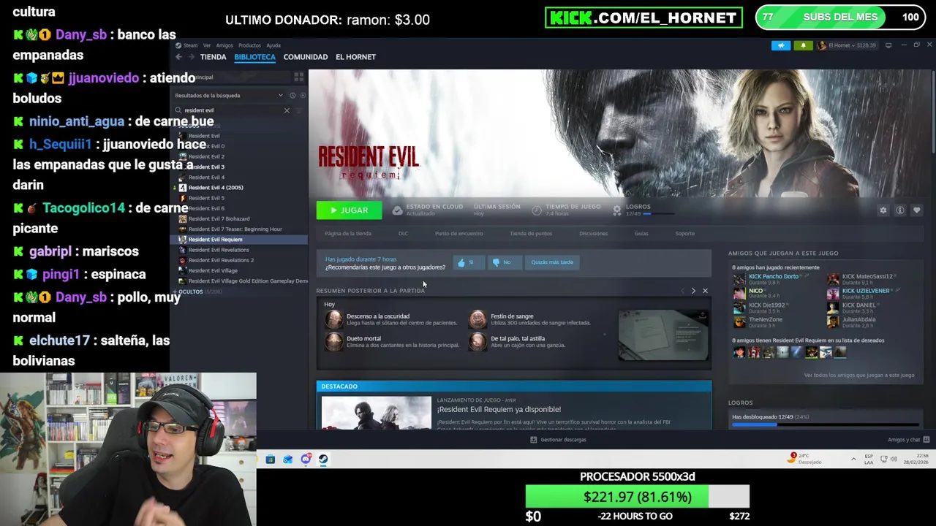Screen dimensions: 936x526
Task: Go forward with the navigation arrow
Action: click(x=192, y=57)
